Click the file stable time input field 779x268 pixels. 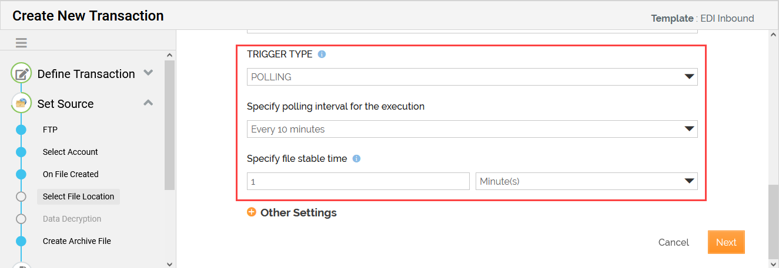pos(358,181)
